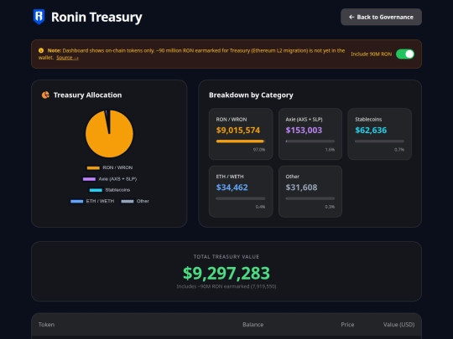Select the Other category card
This screenshot has height=339, width=453.
pyautogui.click(x=310, y=192)
